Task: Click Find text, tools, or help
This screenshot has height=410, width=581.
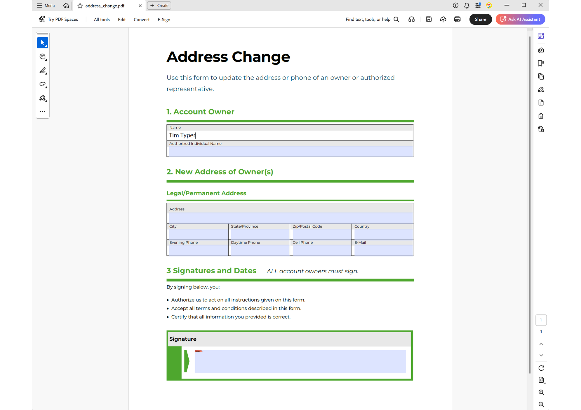Action: [368, 20]
